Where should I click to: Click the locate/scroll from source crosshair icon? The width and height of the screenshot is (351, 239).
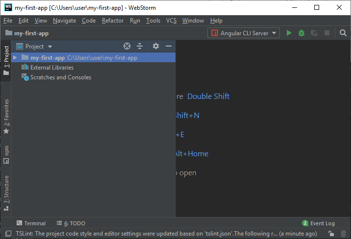[127, 46]
